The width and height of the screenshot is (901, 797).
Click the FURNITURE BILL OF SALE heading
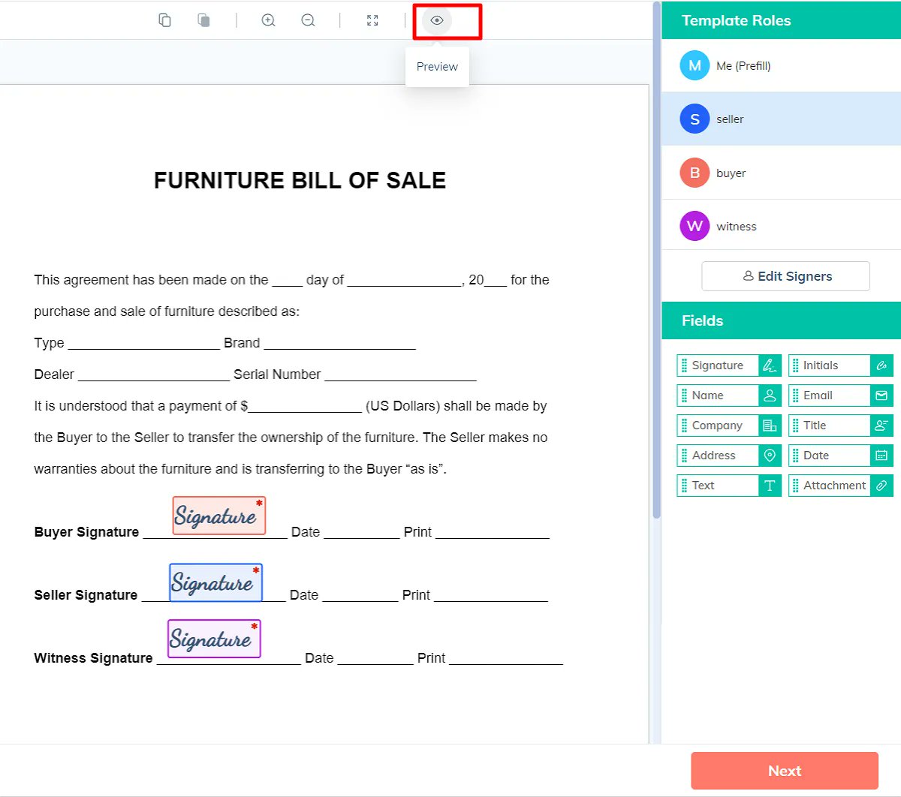[300, 180]
